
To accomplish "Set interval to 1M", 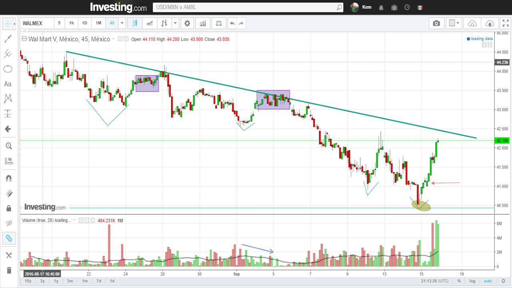I will click(98, 23).
